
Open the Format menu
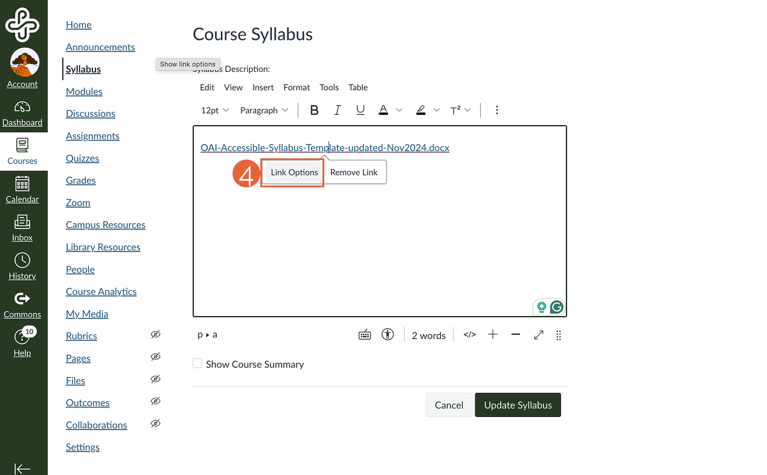click(x=297, y=87)
